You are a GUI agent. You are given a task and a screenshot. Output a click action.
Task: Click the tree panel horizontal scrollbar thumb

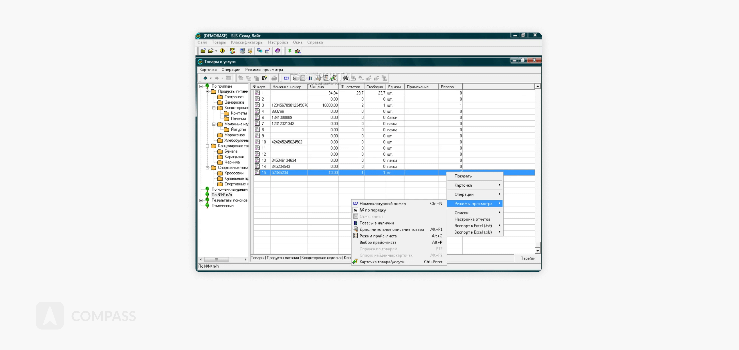216,259
